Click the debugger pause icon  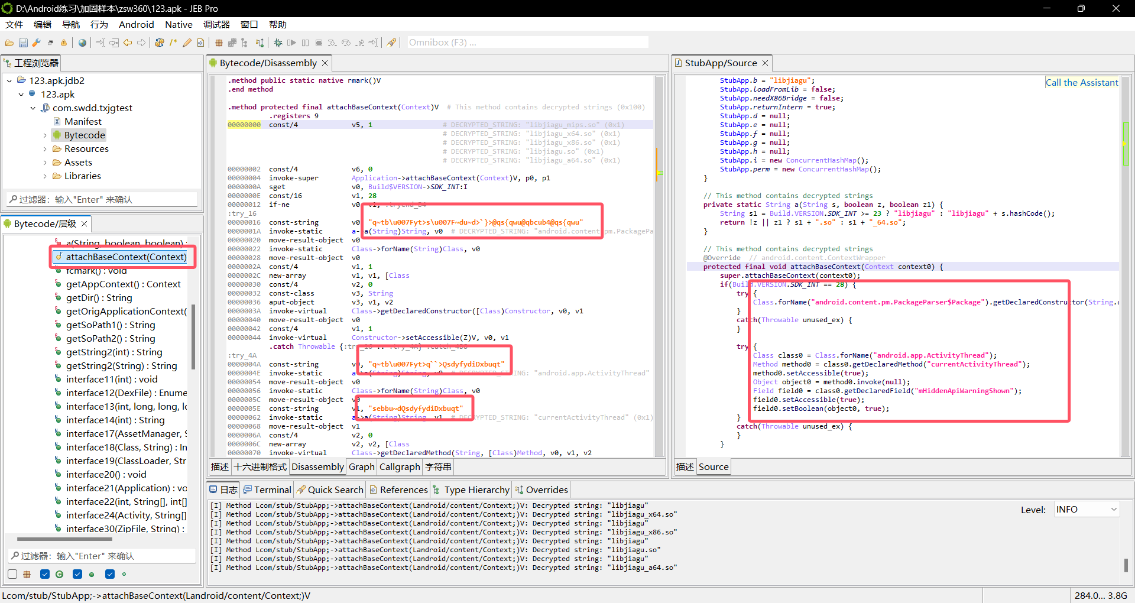[305, 43]
